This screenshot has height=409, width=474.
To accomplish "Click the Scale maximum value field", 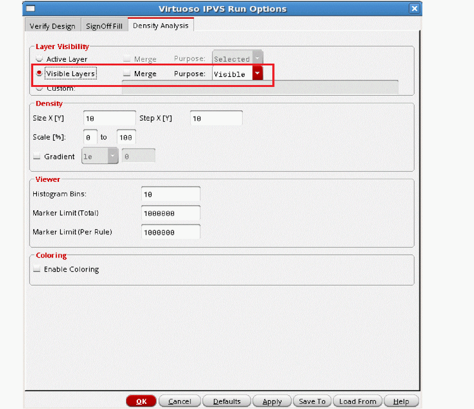I will click(x=126, y=137).
